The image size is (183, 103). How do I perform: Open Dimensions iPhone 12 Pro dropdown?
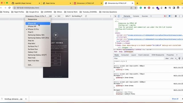click(x=35, y=16)
